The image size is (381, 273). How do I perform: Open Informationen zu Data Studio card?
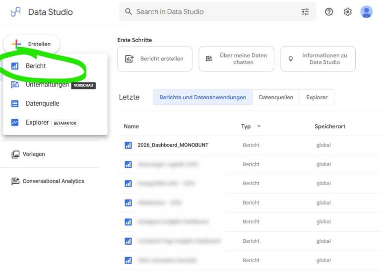(318, 59)
